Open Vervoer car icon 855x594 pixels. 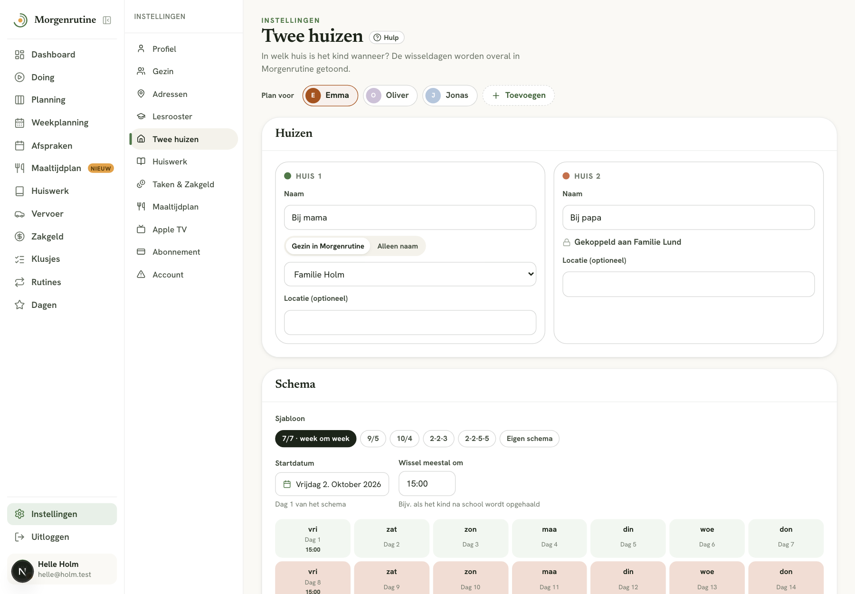tap(19, 214)
